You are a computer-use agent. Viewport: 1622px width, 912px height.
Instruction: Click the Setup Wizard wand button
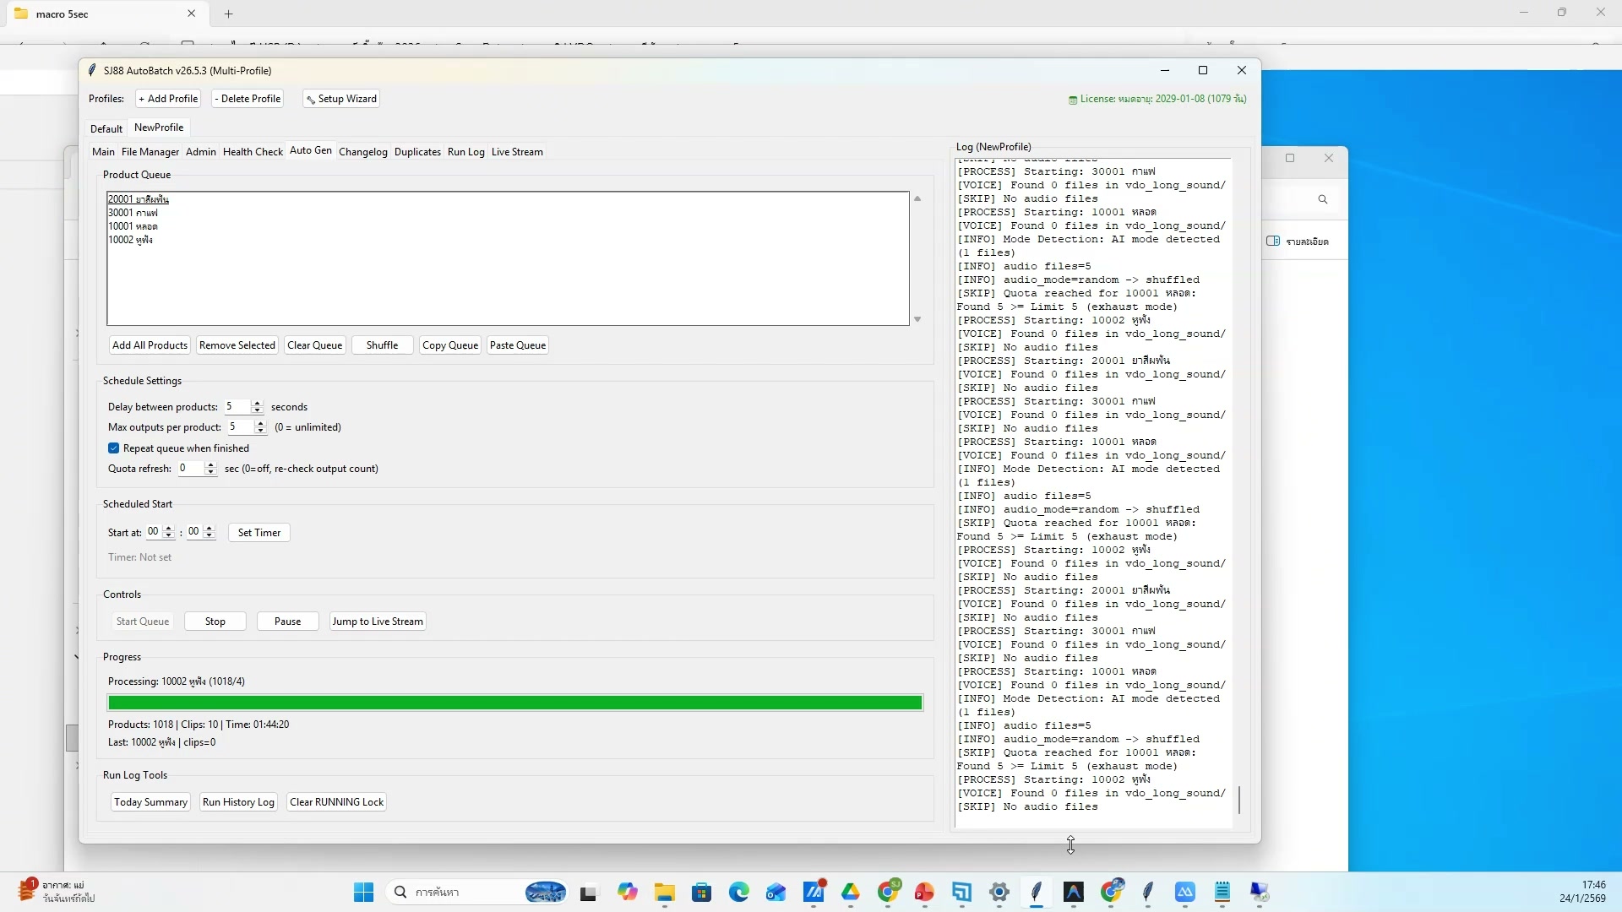click(x=341, y=99)
